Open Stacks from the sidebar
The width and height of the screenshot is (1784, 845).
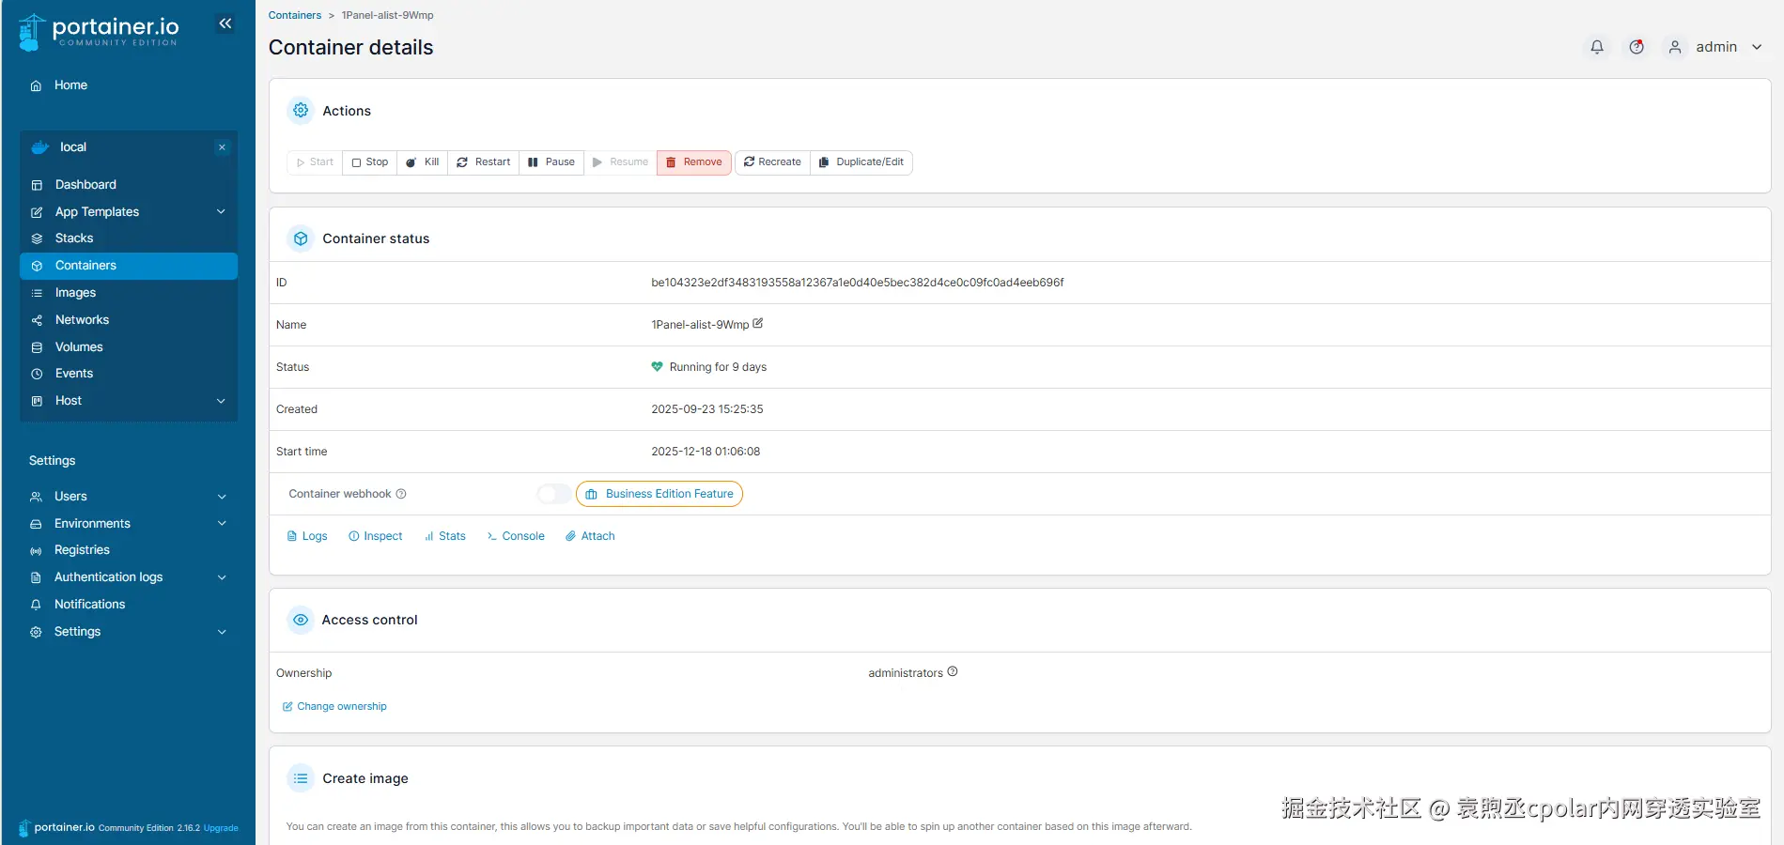pos(128,238)
